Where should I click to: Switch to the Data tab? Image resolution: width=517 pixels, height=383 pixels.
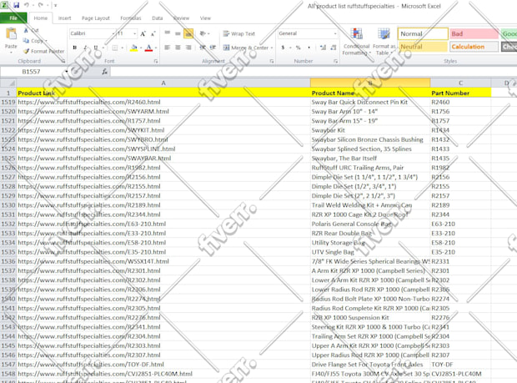click(158, 18)
